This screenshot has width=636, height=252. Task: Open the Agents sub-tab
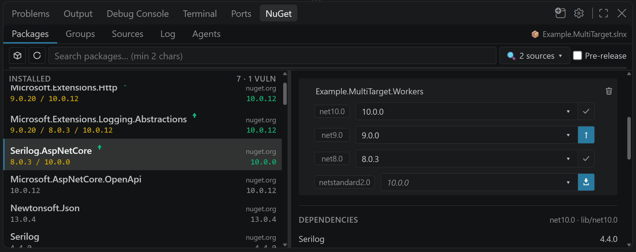point(206,34)
